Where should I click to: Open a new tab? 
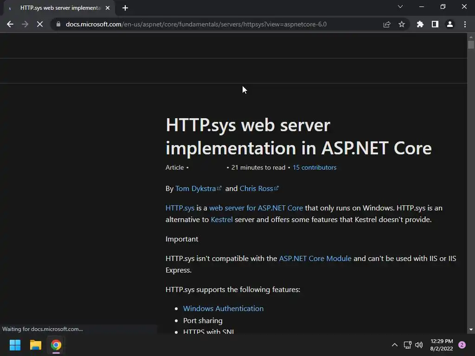[125, 8]
